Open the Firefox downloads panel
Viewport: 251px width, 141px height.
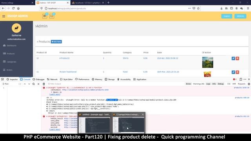[x=221, y=8]
